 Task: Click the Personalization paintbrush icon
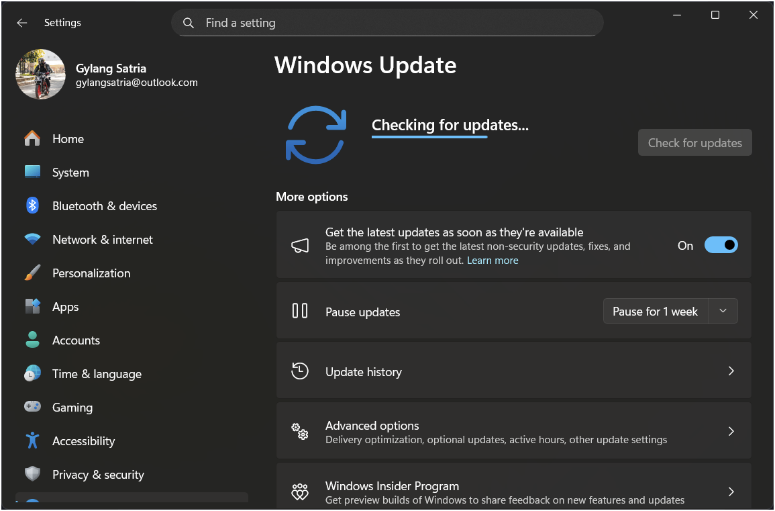(33, 273)
